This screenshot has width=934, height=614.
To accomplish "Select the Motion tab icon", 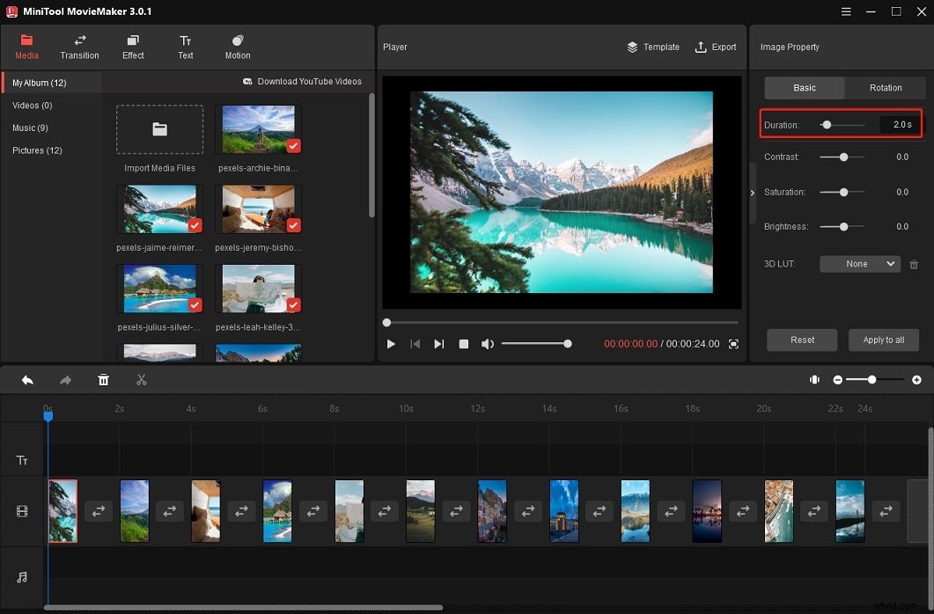I will (x=237, y=41).
